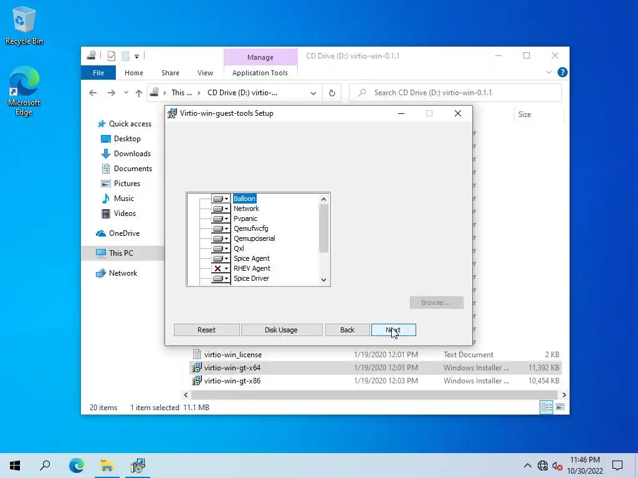Image resolution: width=638 pixels, height=478 pixels.
Task: Click the Search CD Drive field
Action: click(455, 93)
